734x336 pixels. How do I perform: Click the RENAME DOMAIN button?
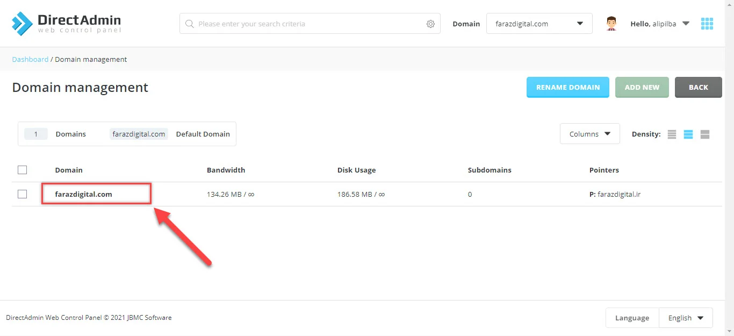pyautogui.click(x=567, y=87)
